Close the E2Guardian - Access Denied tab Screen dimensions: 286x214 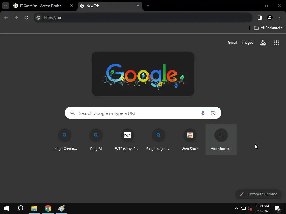click(x=71, y=6)
